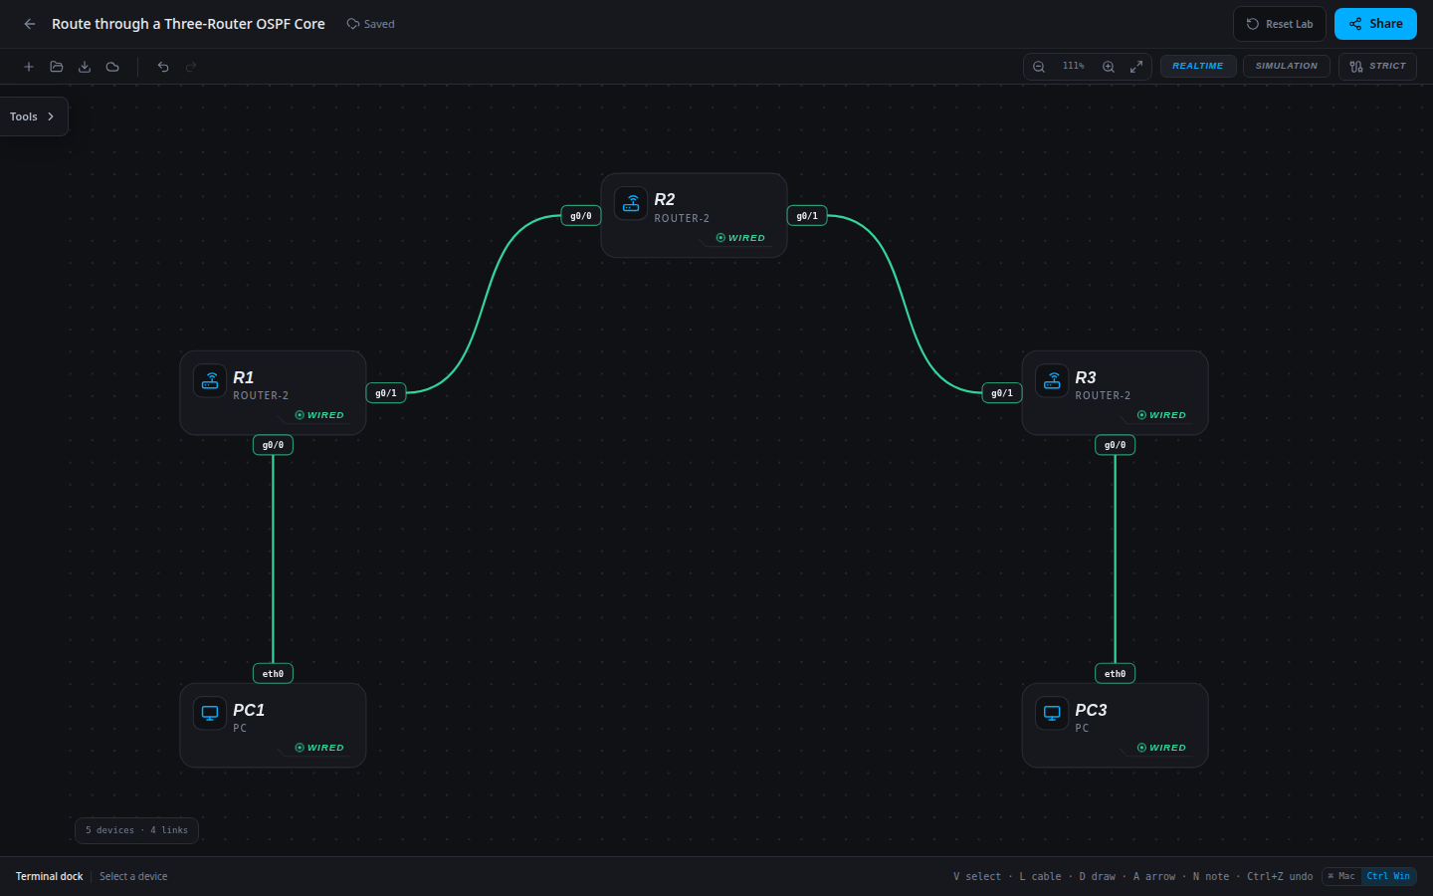Select the Mac shortcut option
The image size is (1433, 896).
pos(1341,876)
